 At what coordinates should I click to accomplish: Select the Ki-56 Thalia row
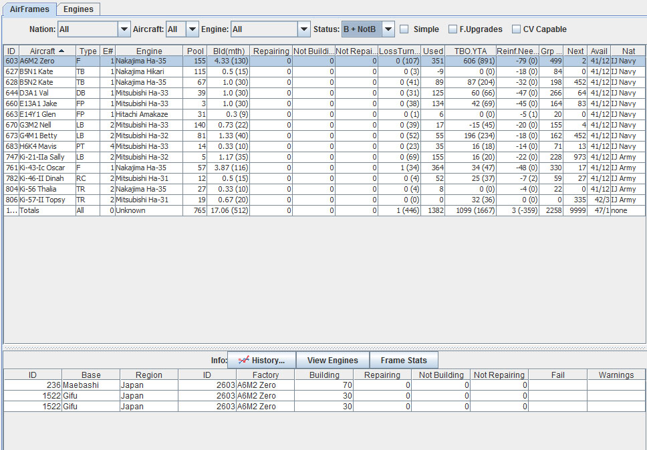coord(325,190)
